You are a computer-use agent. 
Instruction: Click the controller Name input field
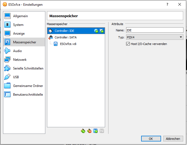[155, 30]
